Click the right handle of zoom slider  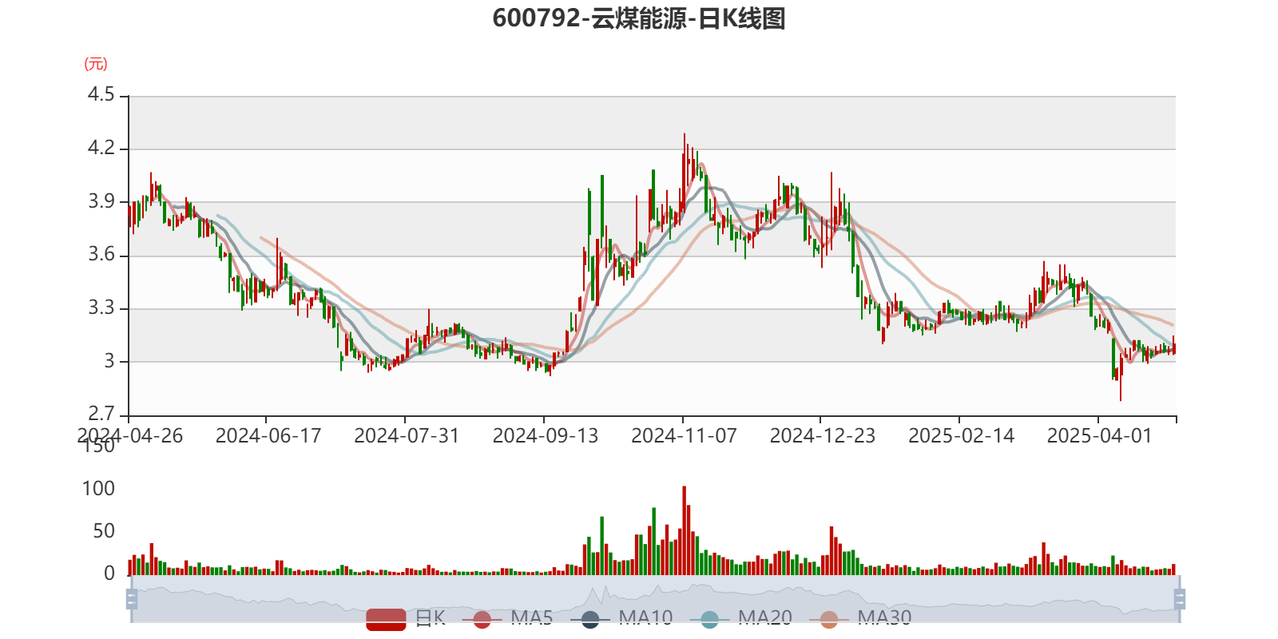(1181, 599)
